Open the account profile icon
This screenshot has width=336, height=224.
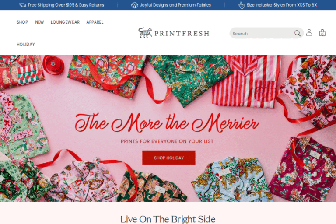(309, 32)
